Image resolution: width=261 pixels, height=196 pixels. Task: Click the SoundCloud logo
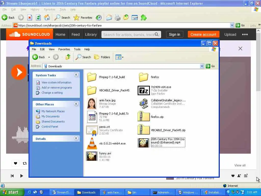pyautogui.click(x=30, y=34)
